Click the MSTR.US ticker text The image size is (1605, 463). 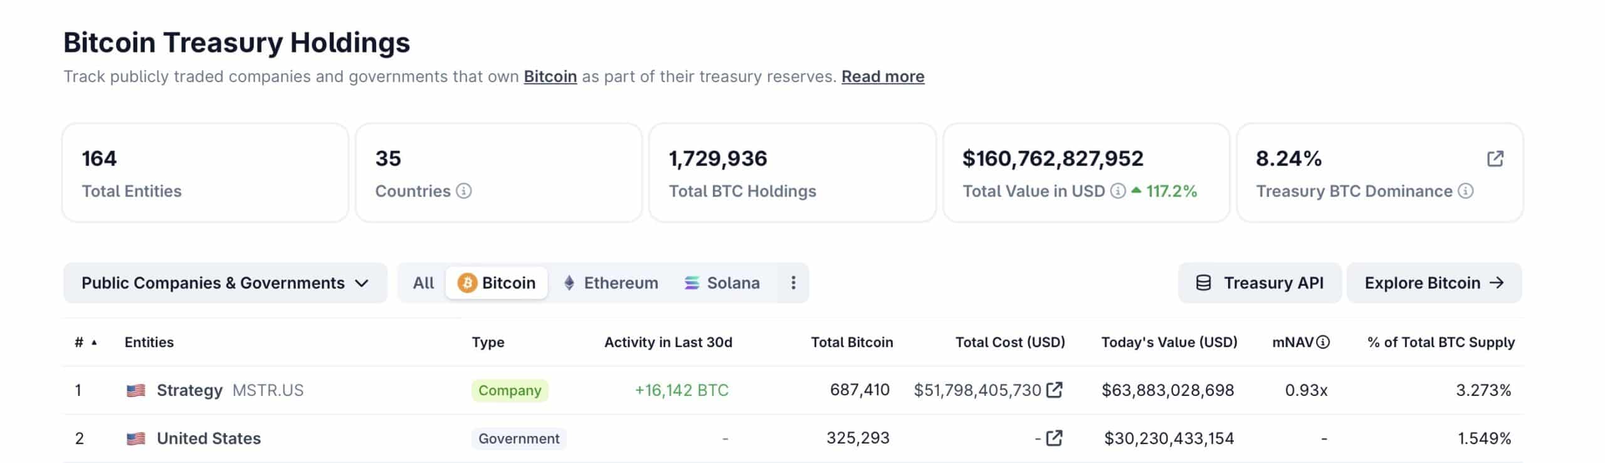[x=268, y=390]
